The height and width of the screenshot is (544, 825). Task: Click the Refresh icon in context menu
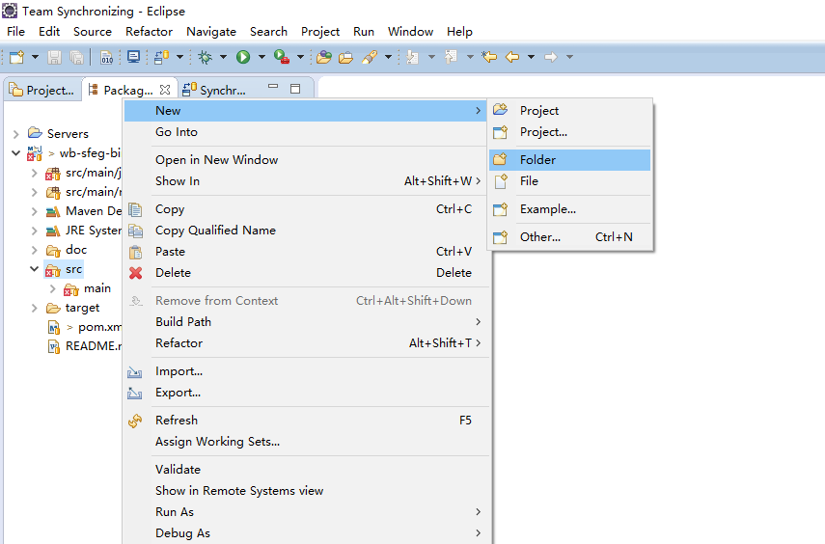click(136, 421)
